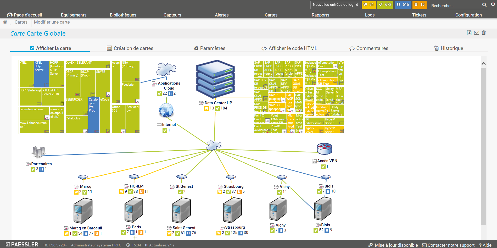Click the Vichy switch icon
The image size is (497, 248).
pos(282,177)
